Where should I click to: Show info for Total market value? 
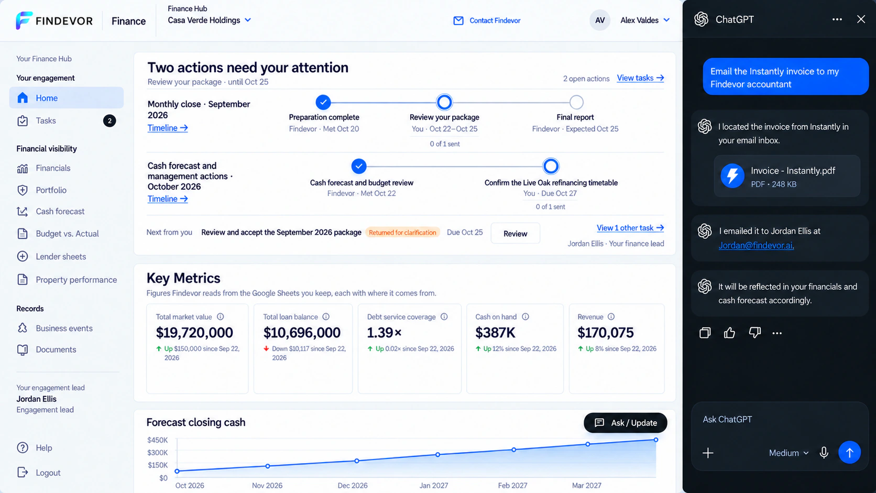click(x=221, y=317)
